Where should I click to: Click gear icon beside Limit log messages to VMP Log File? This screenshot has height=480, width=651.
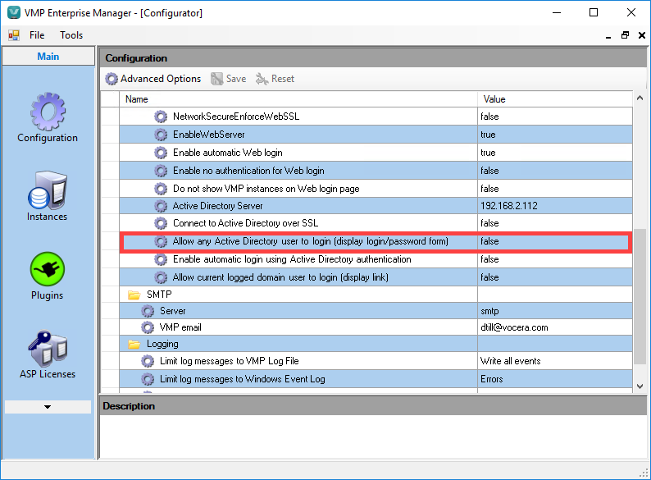(x=148, y=361)
